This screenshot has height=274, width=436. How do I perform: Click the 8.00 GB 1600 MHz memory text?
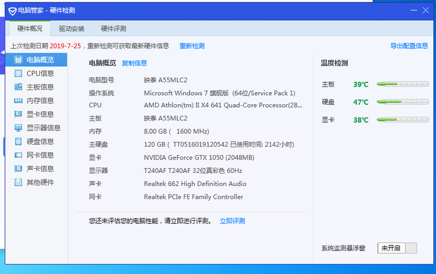[x=177, y=132]
